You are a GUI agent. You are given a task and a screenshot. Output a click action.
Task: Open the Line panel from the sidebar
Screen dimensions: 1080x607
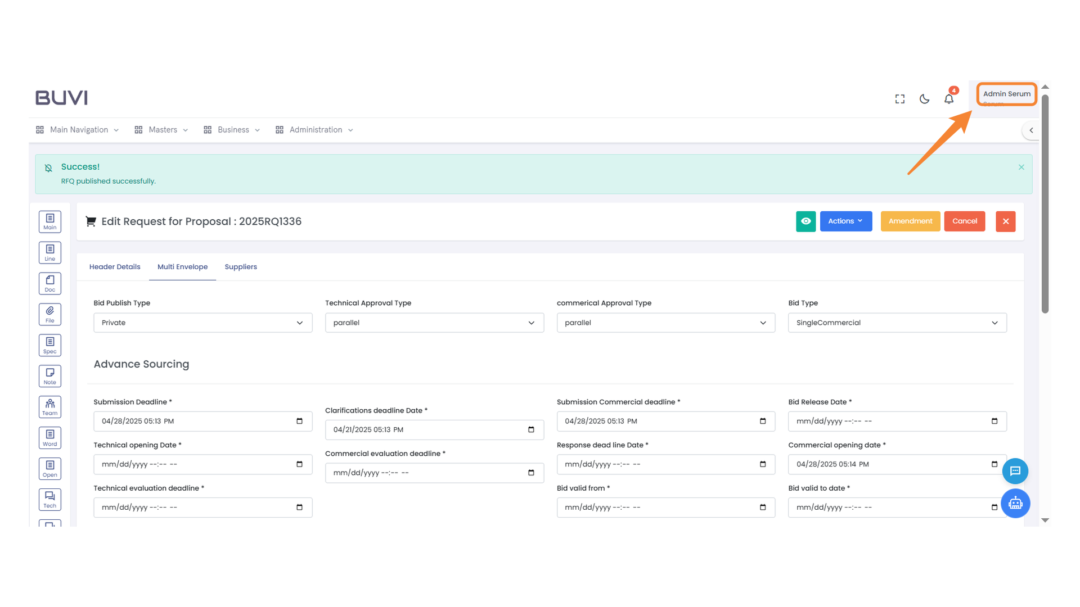tap(49, 252)
